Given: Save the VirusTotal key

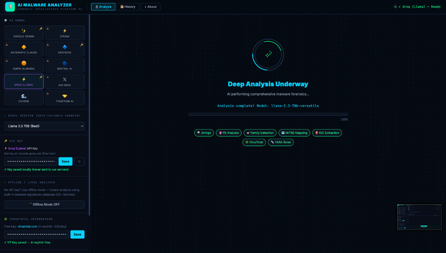Looking at the screenshot, I should pos(78,234).
